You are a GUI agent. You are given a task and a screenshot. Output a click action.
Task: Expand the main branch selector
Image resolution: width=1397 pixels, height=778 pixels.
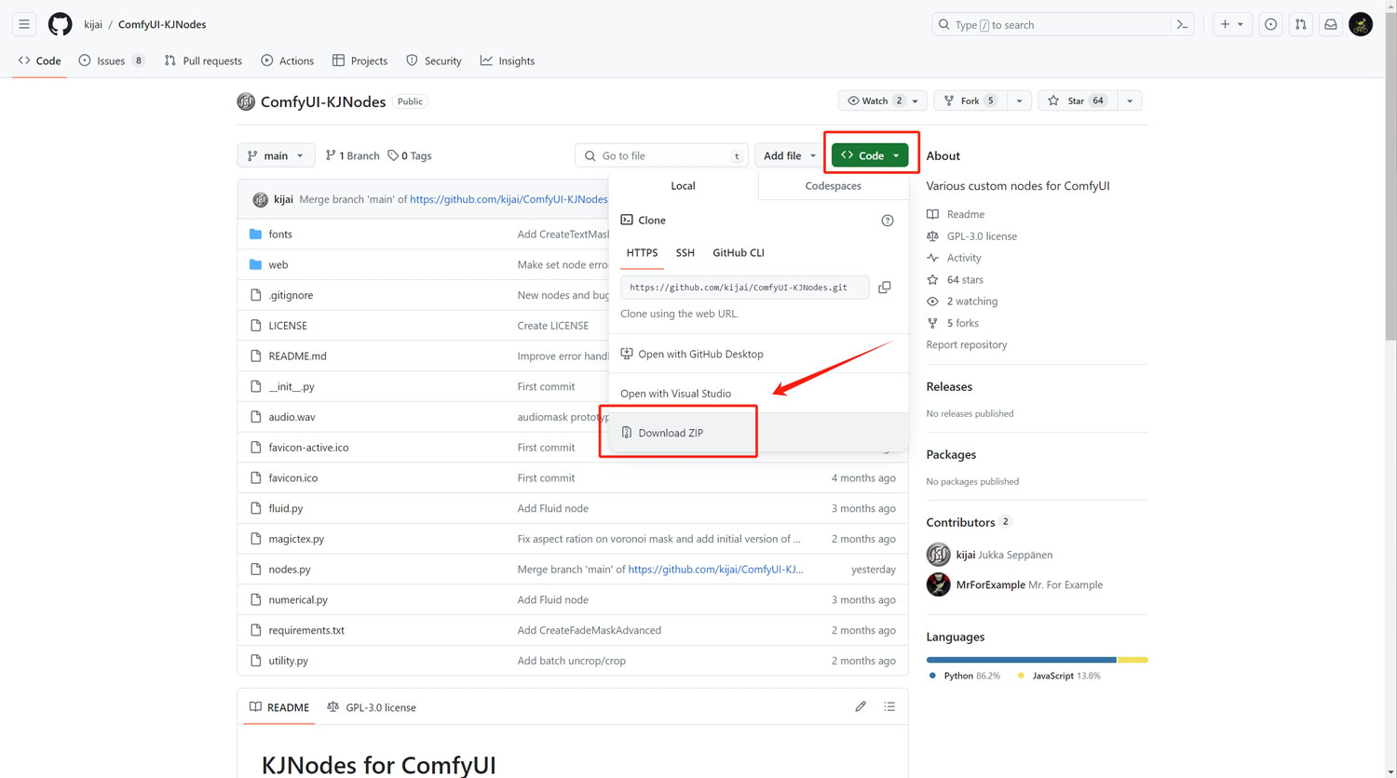tap(276, 155)
